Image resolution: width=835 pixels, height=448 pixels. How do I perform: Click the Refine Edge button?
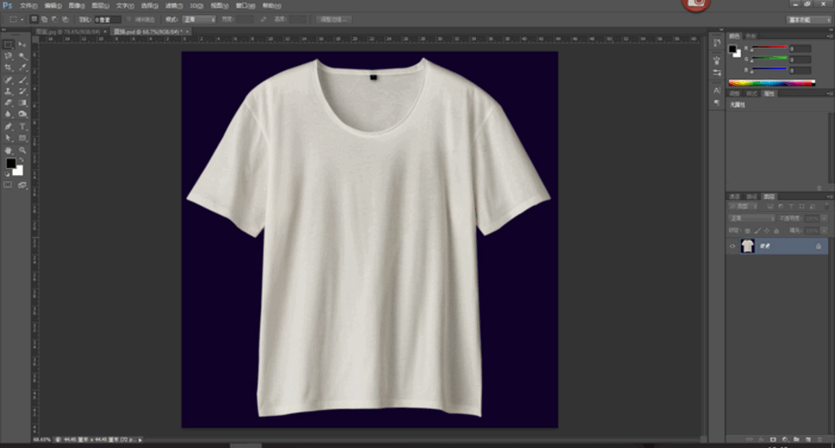pyautogui.click(x=334, y=19)
